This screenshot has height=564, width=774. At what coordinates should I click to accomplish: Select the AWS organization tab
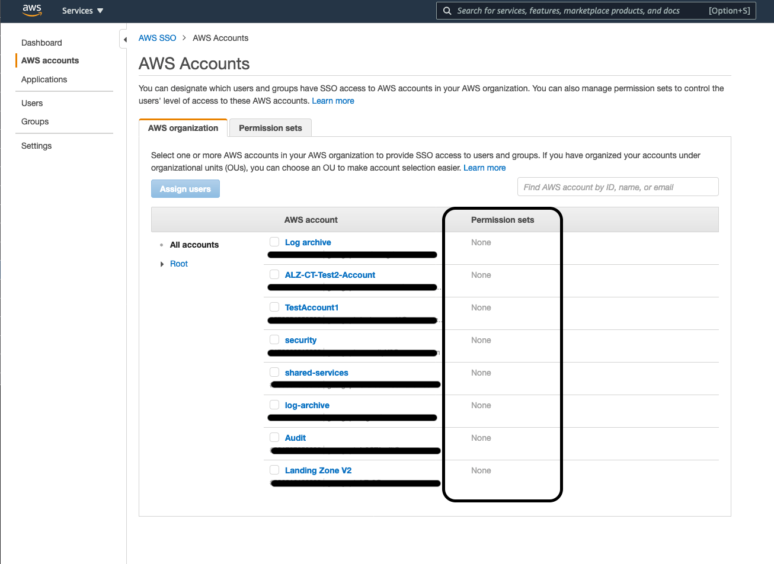click(x=183, y=128)
